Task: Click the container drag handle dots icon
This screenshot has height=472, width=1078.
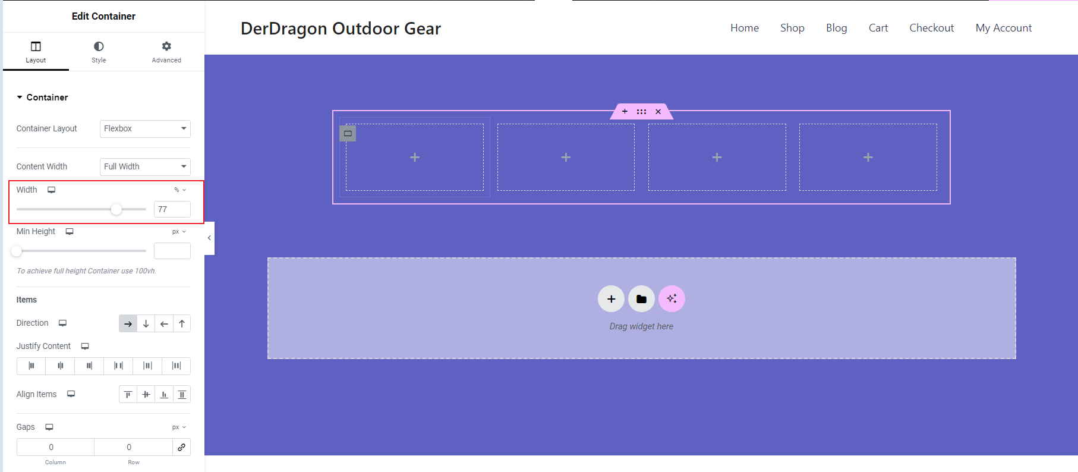Action: [x=641, y=111]
